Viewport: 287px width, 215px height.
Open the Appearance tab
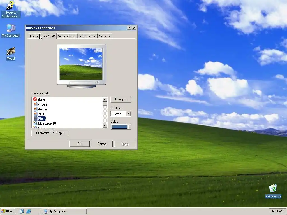[x=88, y=36]
